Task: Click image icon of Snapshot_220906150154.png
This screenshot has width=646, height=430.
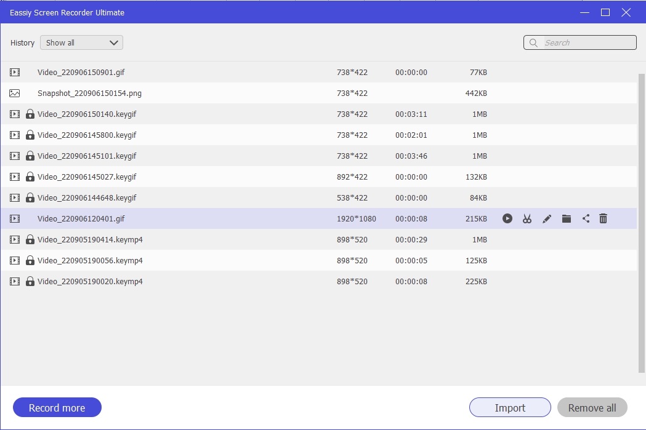Action: [x=14, y=94]
